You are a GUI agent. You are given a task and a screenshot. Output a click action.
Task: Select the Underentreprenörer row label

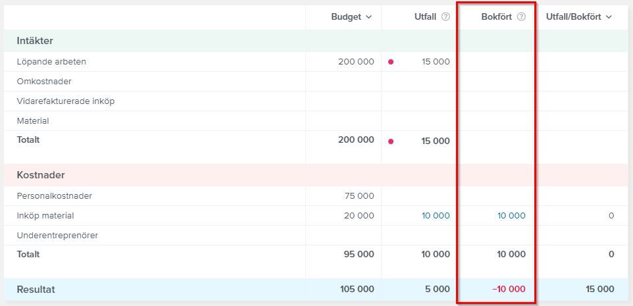pyautogui.click(x=57, y=236)
